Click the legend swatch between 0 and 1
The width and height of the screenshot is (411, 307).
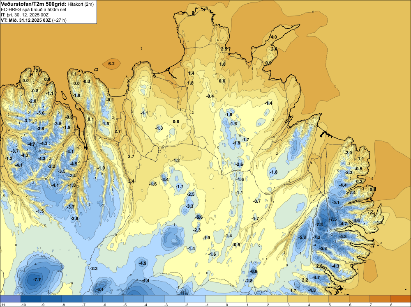point(236,299)
